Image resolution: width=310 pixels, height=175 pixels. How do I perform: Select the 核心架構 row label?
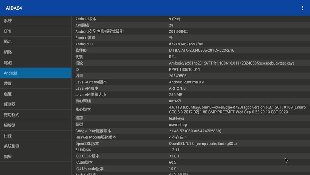pyautogui.click(x=83, y=101)
